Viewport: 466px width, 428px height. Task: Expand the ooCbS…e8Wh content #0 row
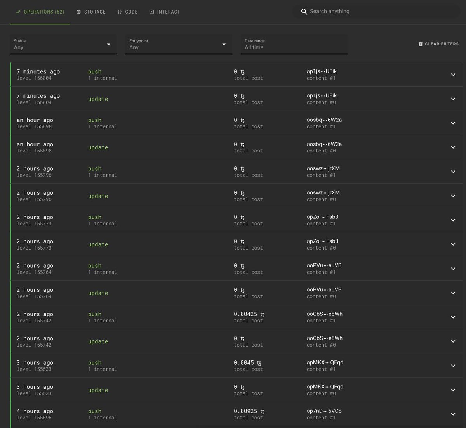[x=453, y=341]
